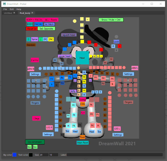The height and width of the screenshot is (161, 167).
Task: Switch spine to the blue [IK] mode
Action: [45, 39]
